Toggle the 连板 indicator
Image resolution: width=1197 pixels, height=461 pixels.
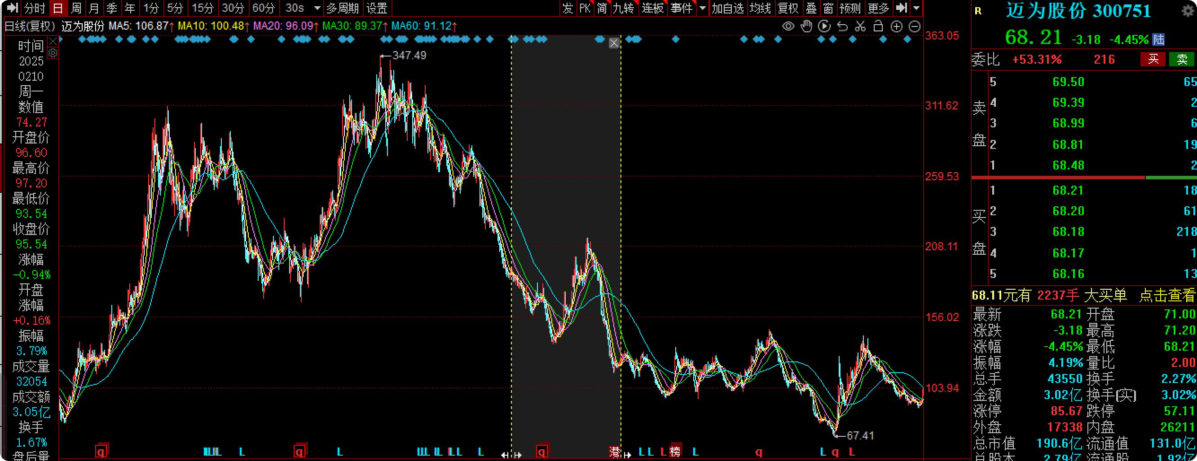(653, 8)
